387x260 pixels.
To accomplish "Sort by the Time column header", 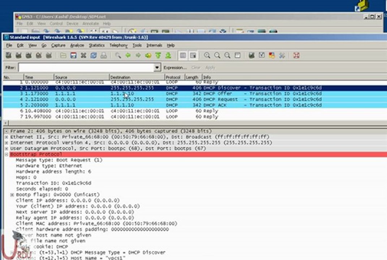I will (x=39, y=77).
